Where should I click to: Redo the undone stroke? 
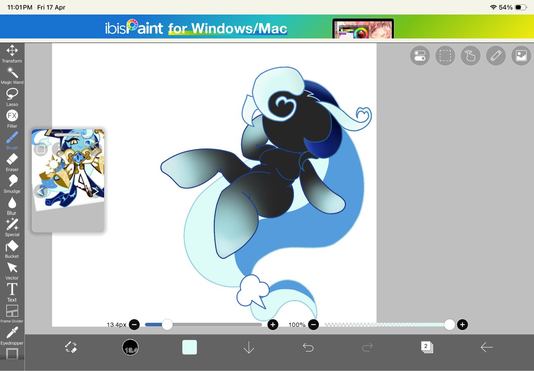(x=368, y=347)
